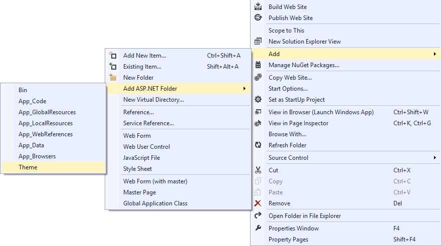
Task: Click the Publish Web Site globe icon
Action: [x=258, y=18]
